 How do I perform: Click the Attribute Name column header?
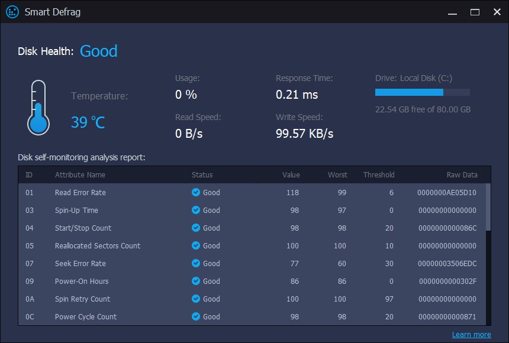tap(80, 174)
